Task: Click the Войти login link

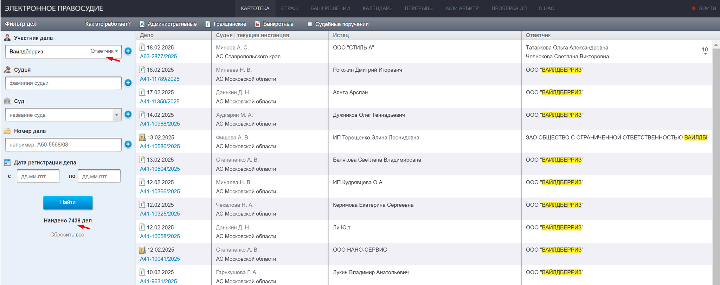Action: (707, 8)
